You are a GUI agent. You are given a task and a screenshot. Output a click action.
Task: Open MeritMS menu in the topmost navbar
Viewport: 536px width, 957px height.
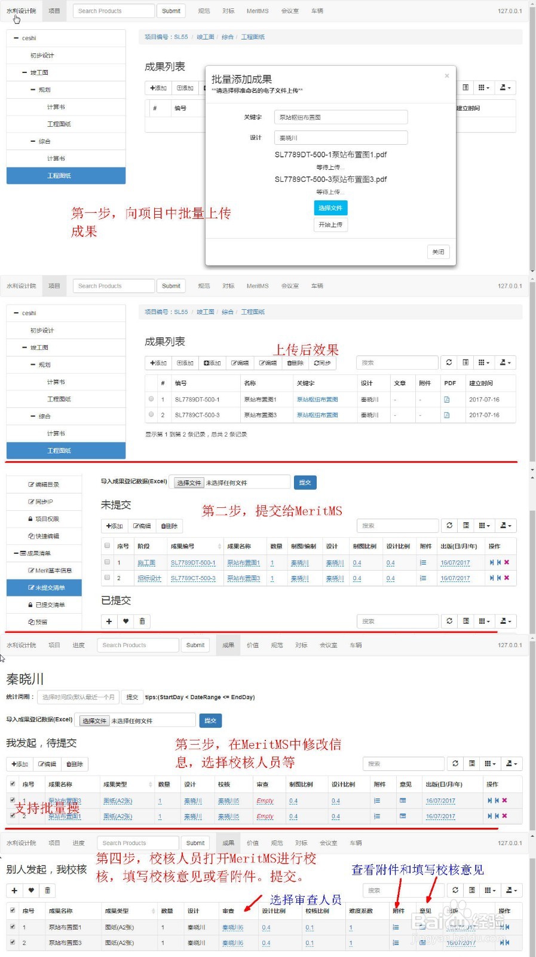click(258, 11)
